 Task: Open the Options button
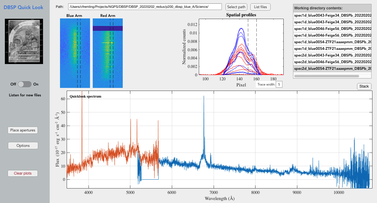coord(23,146)
